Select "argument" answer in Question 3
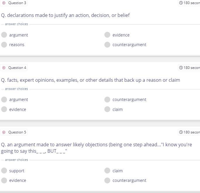Viewport: 200px width, 193px height. [x=4, y=35]
